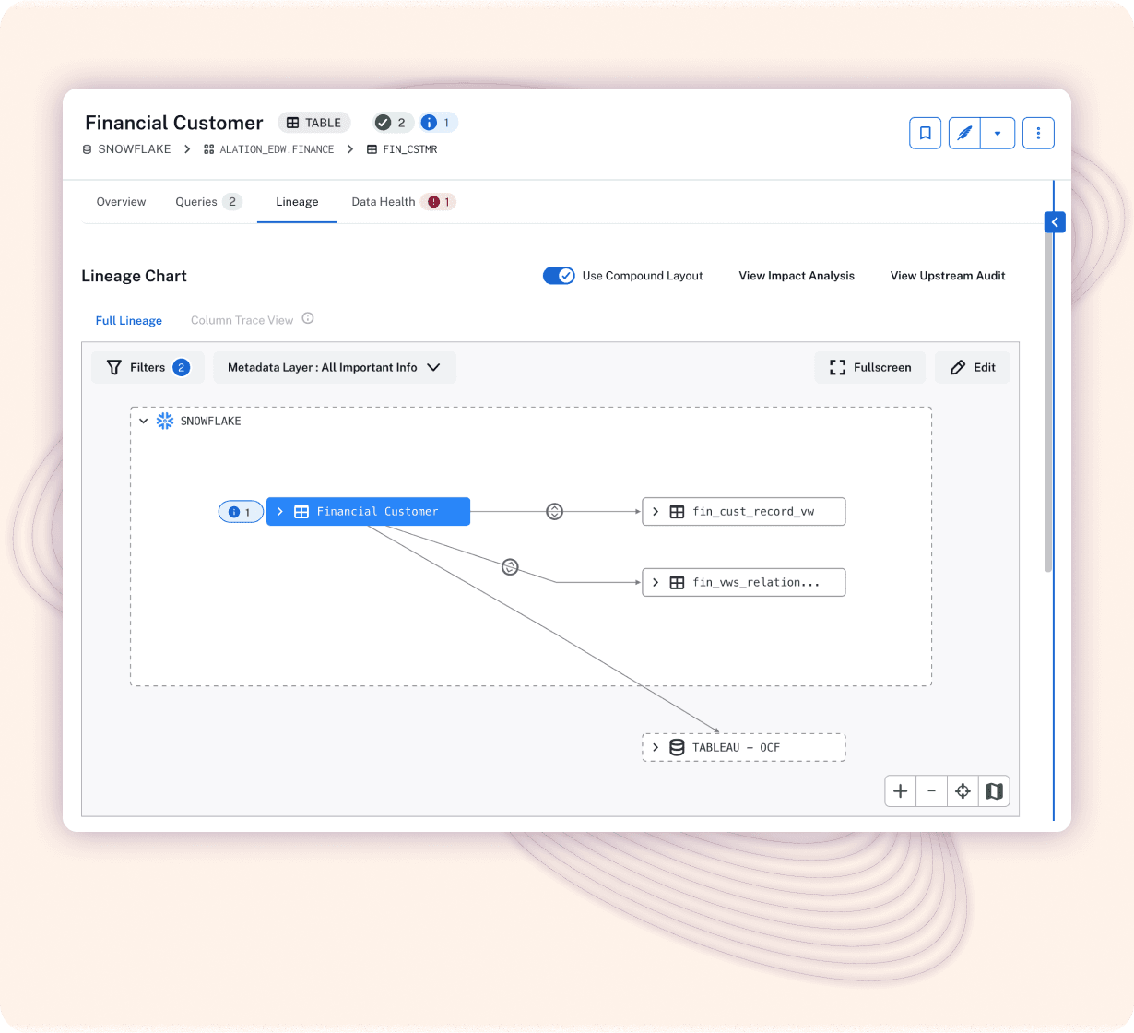
Task: Zoom out with the minus icon
Action: (x=931, y=791)
